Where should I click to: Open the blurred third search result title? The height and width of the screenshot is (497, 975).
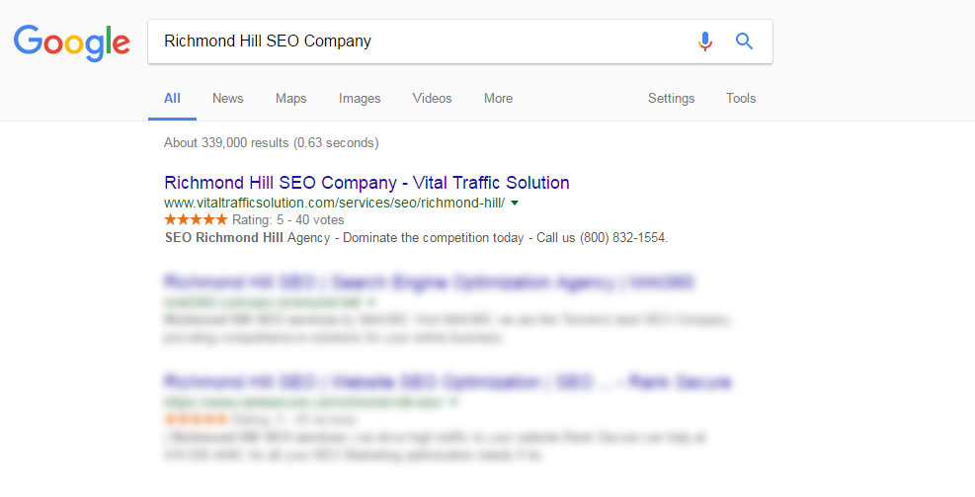447,381
